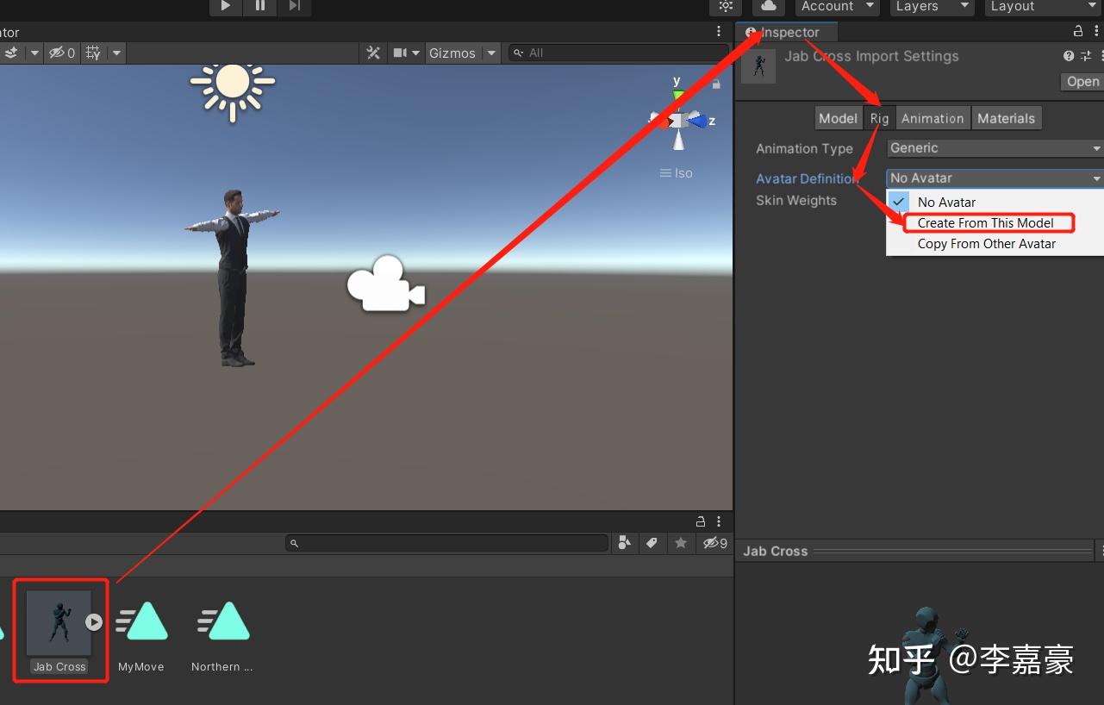Image resolution: width=1104 pixels, height=705 pixels.
Task: Switch to the Materials tab
Action: 1006,117
